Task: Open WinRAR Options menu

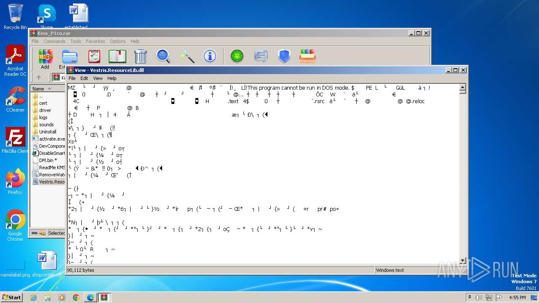Action: click(x=118, y=41)
